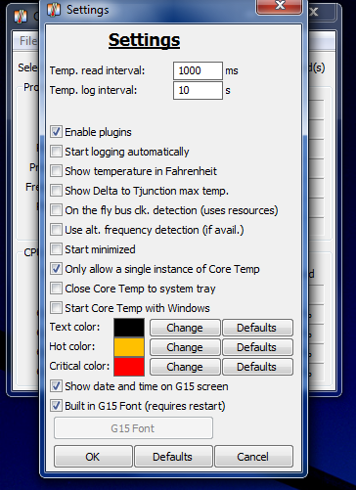Change the Hot color
The width and height of the screenshot is (356, 490).
185,347
